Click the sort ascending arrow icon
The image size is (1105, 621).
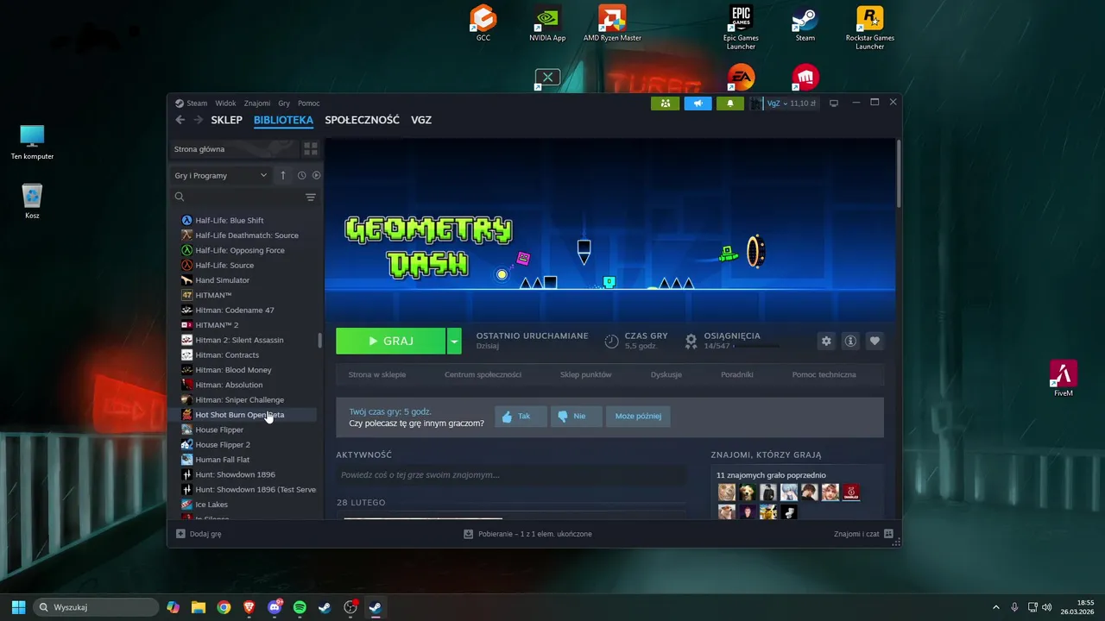282,175
